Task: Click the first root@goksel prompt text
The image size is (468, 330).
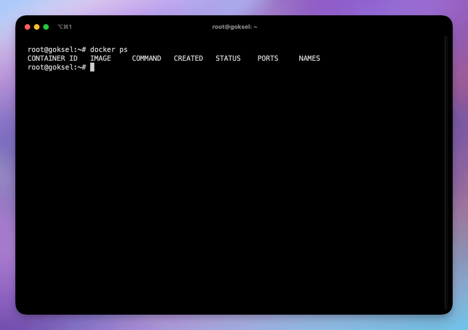Action: (x=57, y=50)
